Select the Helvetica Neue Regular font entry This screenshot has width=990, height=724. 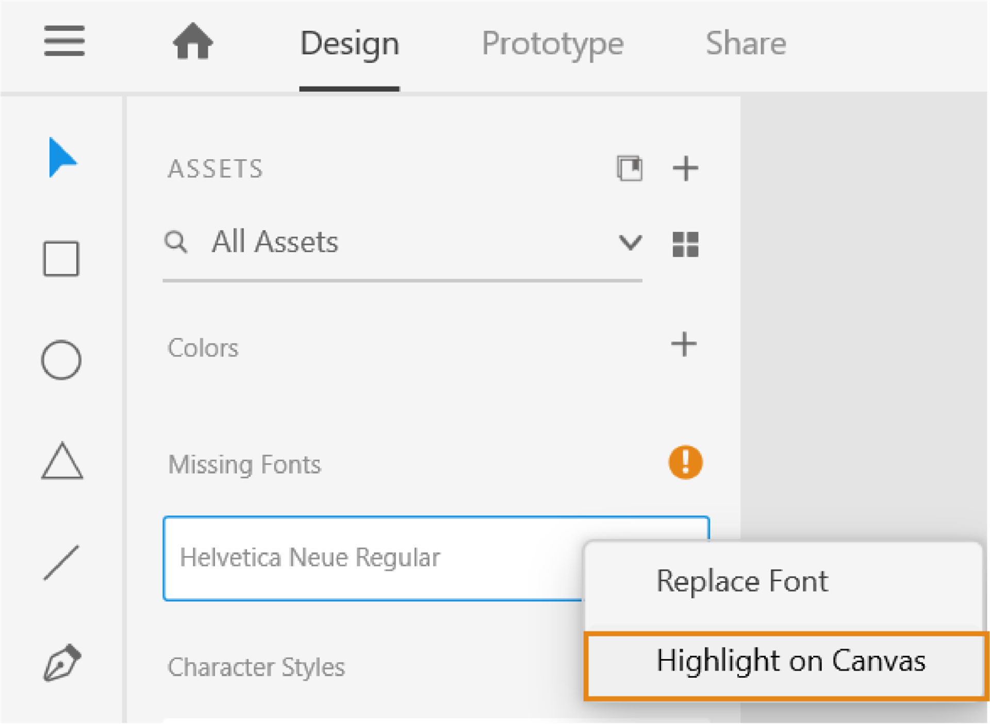point(309,557)
